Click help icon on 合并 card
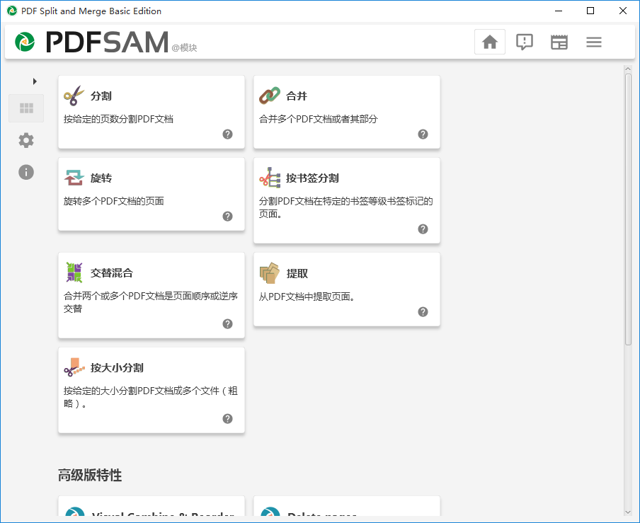The width and height of the screenshot is (640, 523). tap(423, 134)
